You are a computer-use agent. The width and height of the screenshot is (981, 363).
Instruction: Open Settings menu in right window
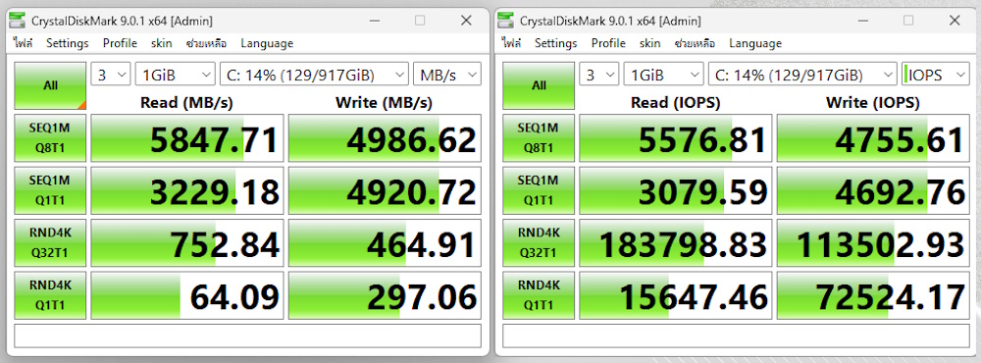(x=556, y=43)
